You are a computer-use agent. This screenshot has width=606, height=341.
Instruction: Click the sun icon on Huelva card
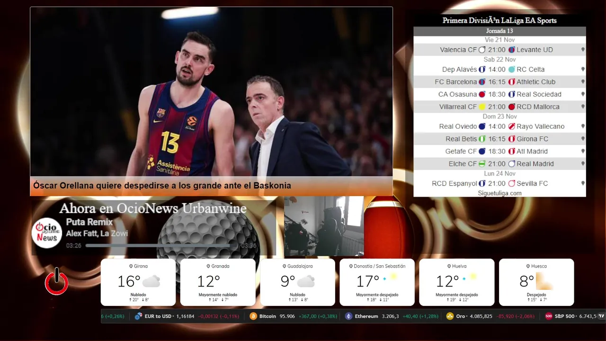(472, 277)
